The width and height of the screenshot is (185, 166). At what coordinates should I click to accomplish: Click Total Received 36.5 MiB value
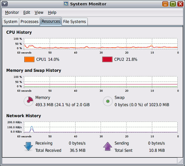click(77, 150)
